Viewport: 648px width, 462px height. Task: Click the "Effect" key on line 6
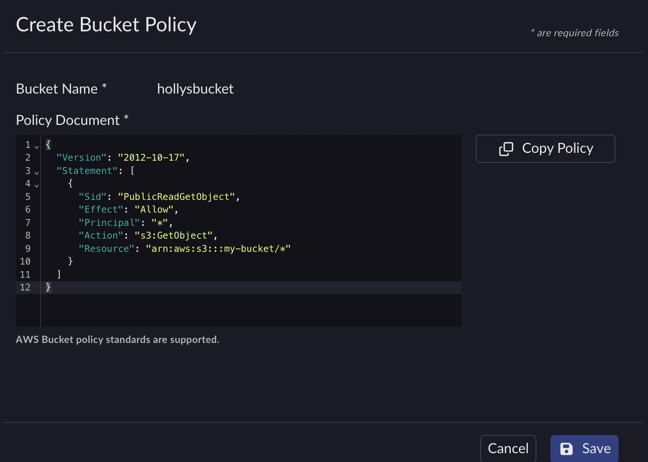101,209
